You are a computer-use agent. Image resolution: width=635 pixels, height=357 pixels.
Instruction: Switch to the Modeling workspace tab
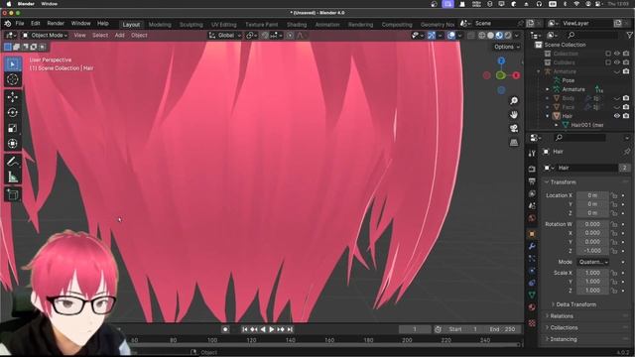point(160,25)
